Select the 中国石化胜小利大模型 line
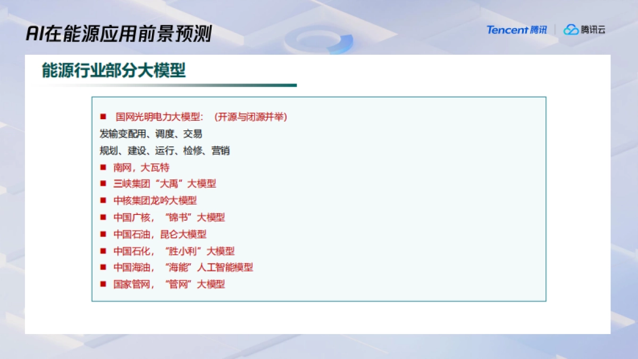This screenshot has height=359, width=638. click(x=174, y=251)
